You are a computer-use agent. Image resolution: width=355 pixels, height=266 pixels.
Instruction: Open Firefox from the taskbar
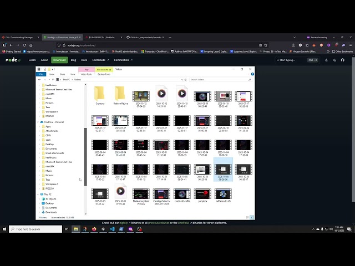pos(94,229)
